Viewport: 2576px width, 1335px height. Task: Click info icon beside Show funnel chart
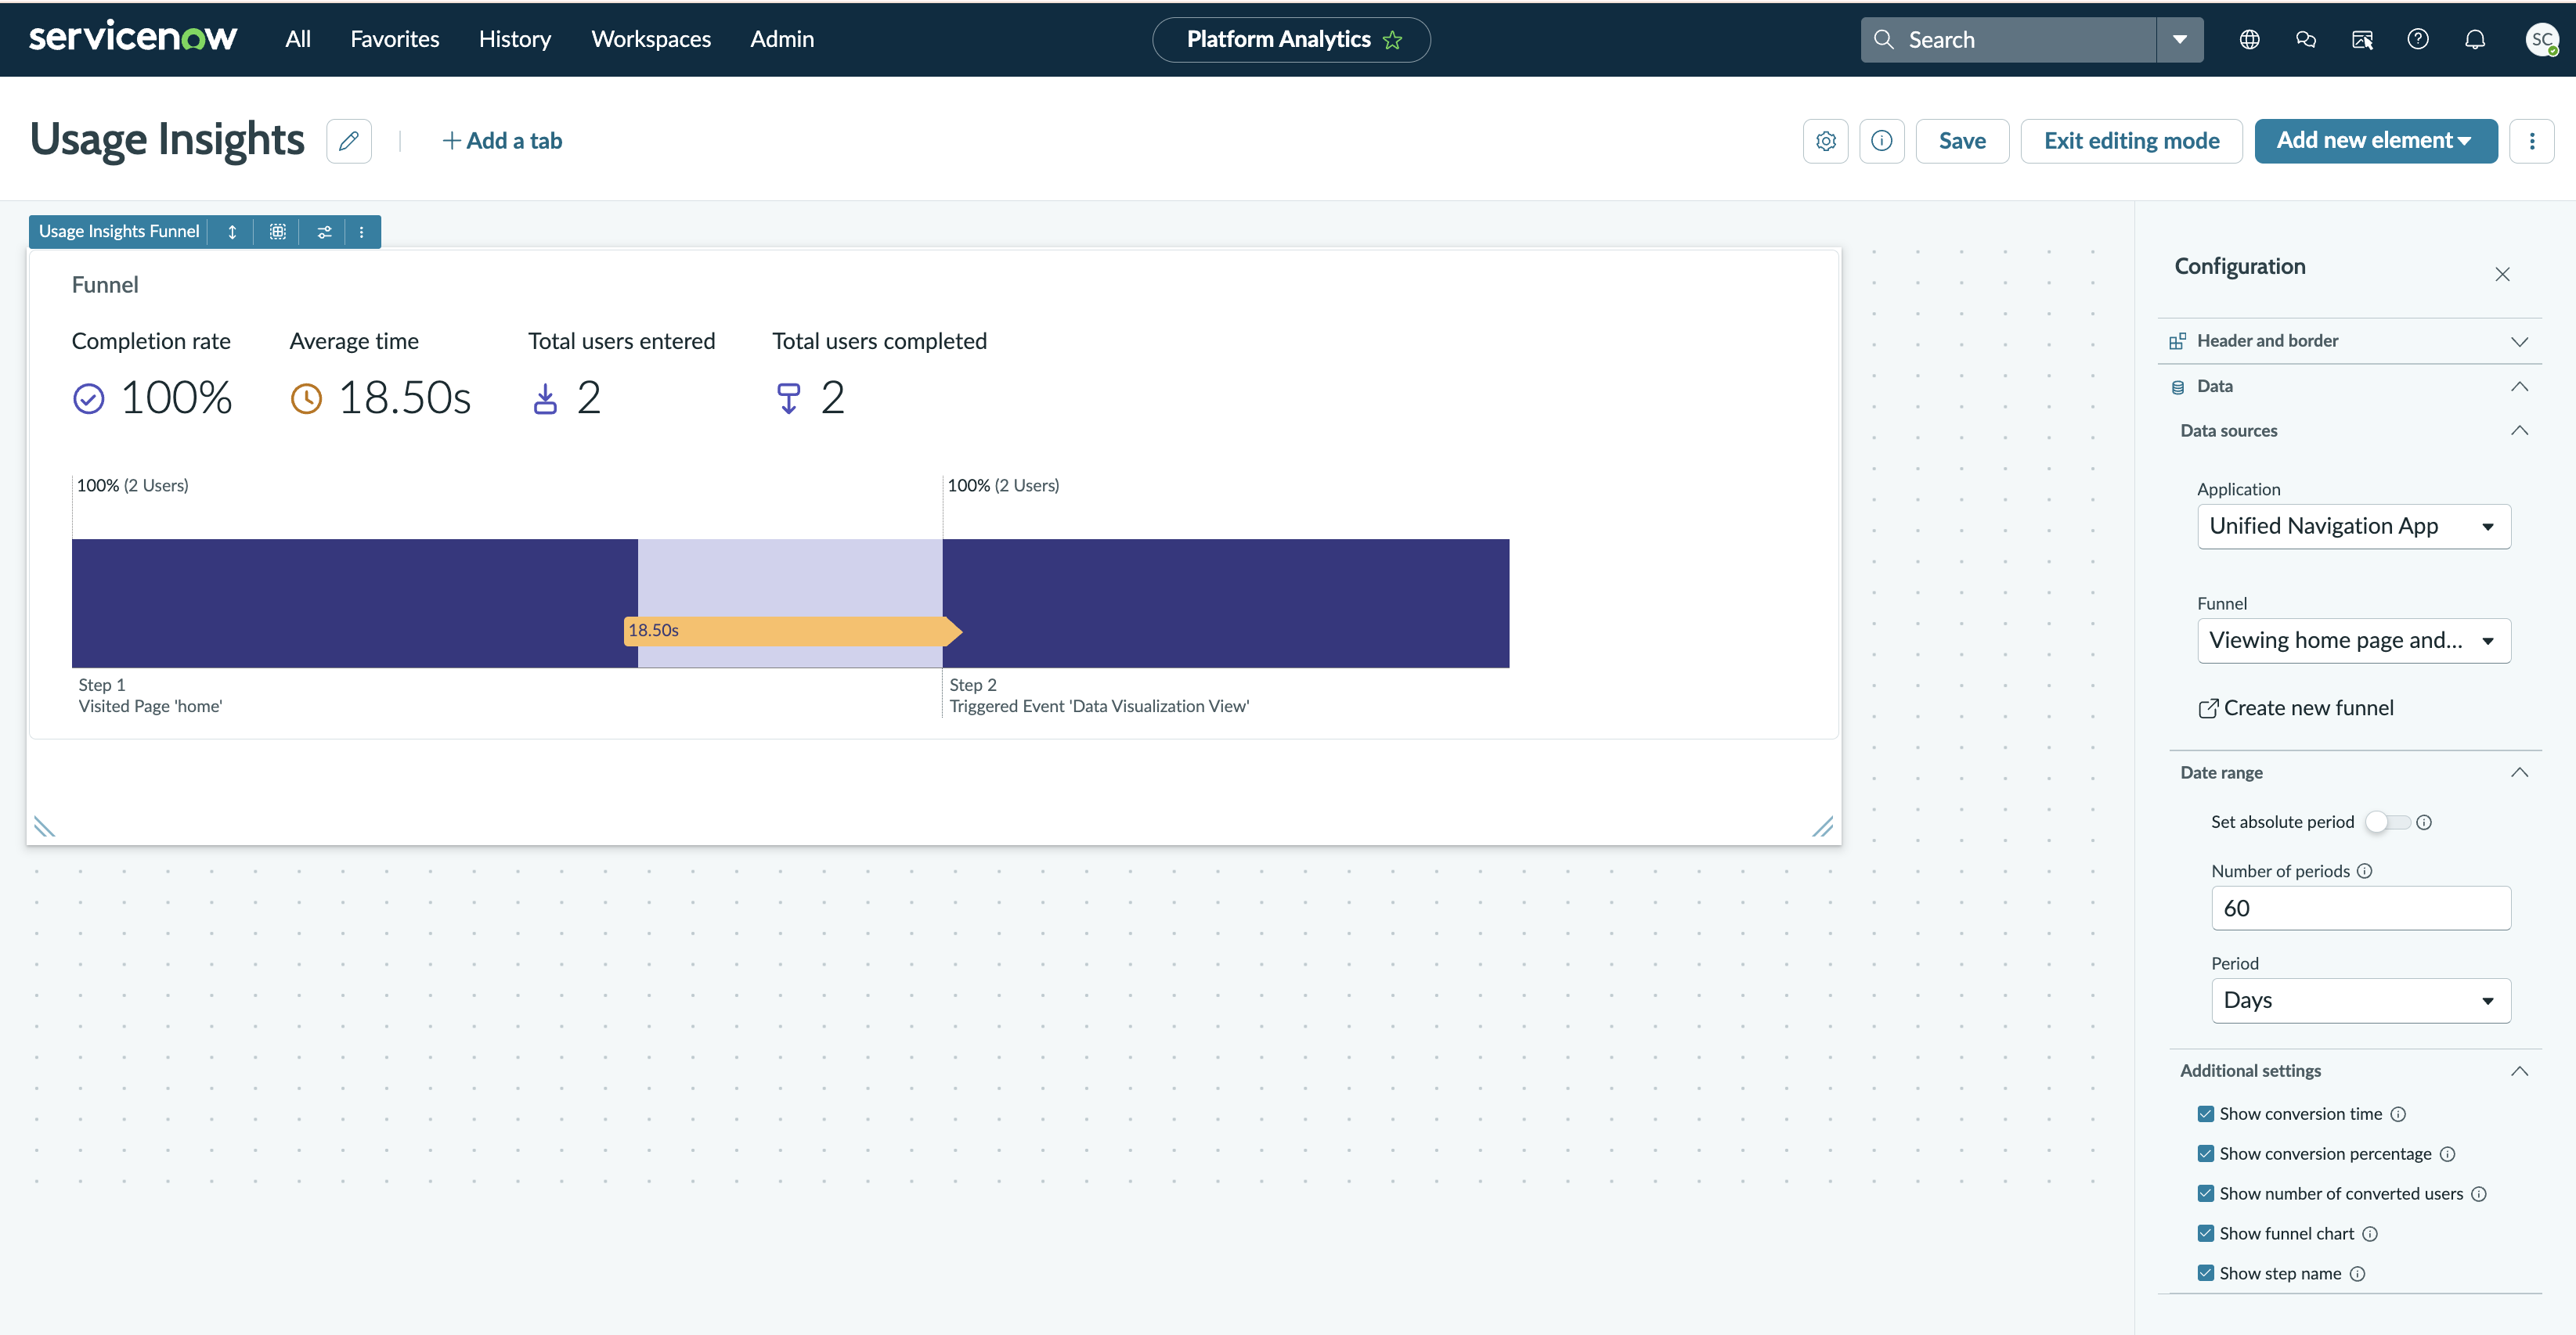[2370, 1234]
